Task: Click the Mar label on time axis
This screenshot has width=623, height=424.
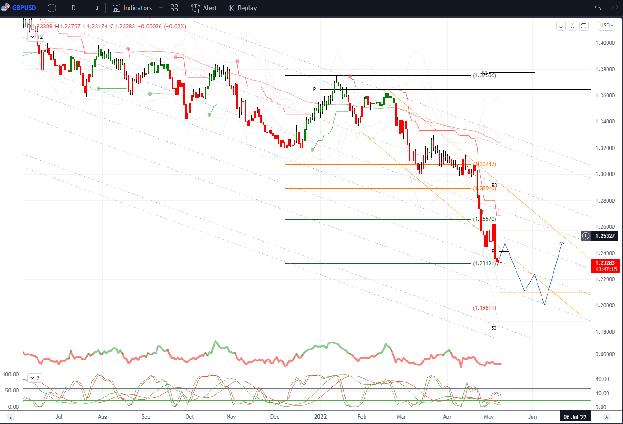Action: (x=401, y=417)
